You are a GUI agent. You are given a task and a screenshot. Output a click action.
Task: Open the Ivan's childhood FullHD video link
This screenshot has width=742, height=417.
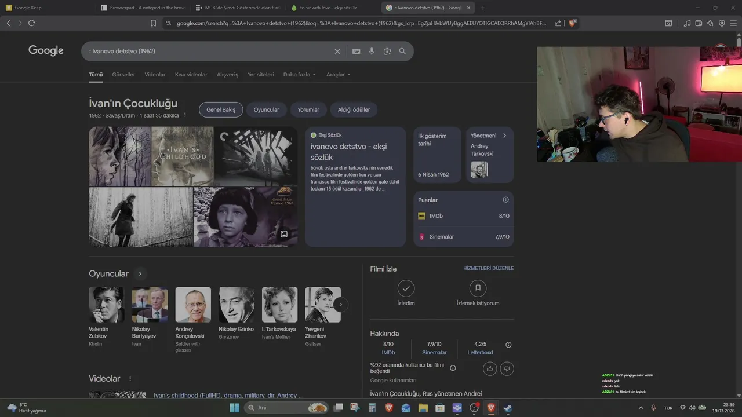[228, 396]
